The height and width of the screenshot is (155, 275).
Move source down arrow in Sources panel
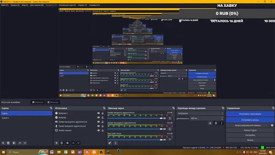click(x=78, y=143)
